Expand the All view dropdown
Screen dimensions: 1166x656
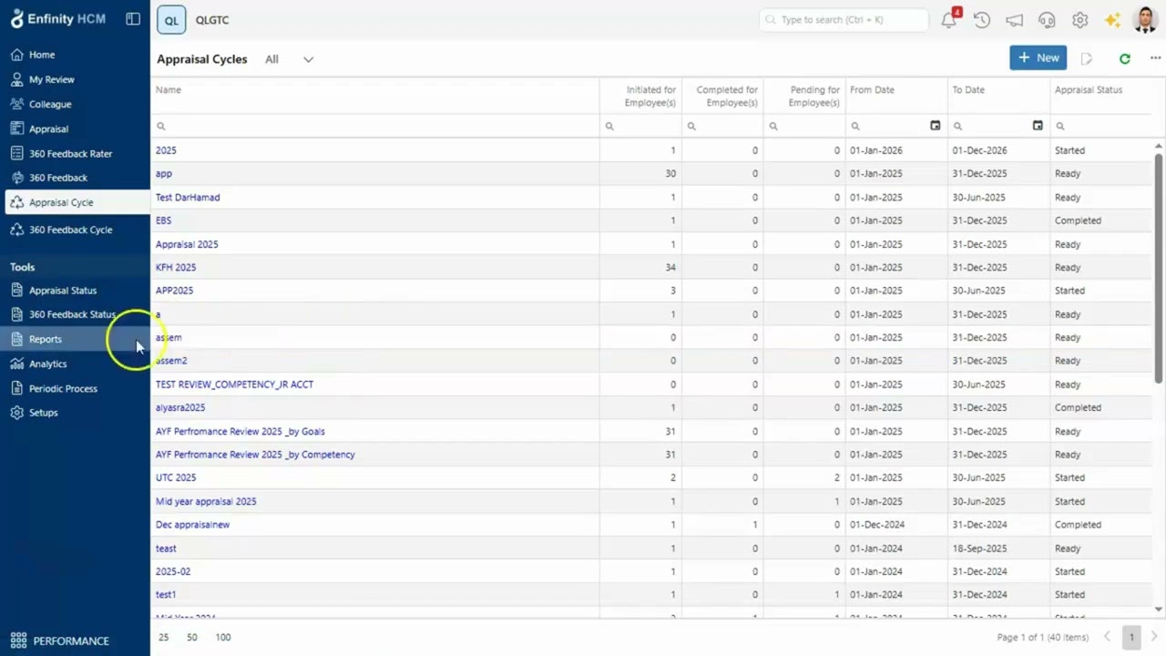[x=308, y=59]
